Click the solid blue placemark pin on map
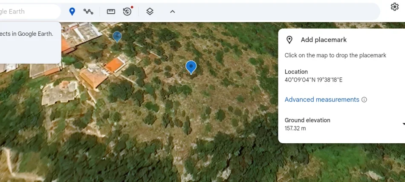Viewport: 405px width, 182px height. [191, 67]
